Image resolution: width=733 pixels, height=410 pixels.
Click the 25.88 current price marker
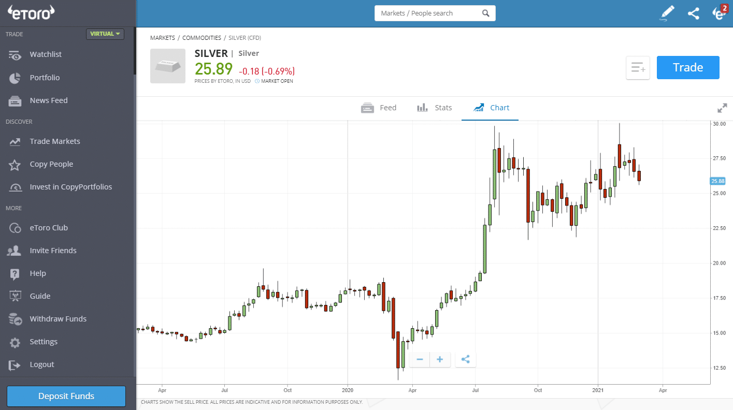[x=718, y=181]
